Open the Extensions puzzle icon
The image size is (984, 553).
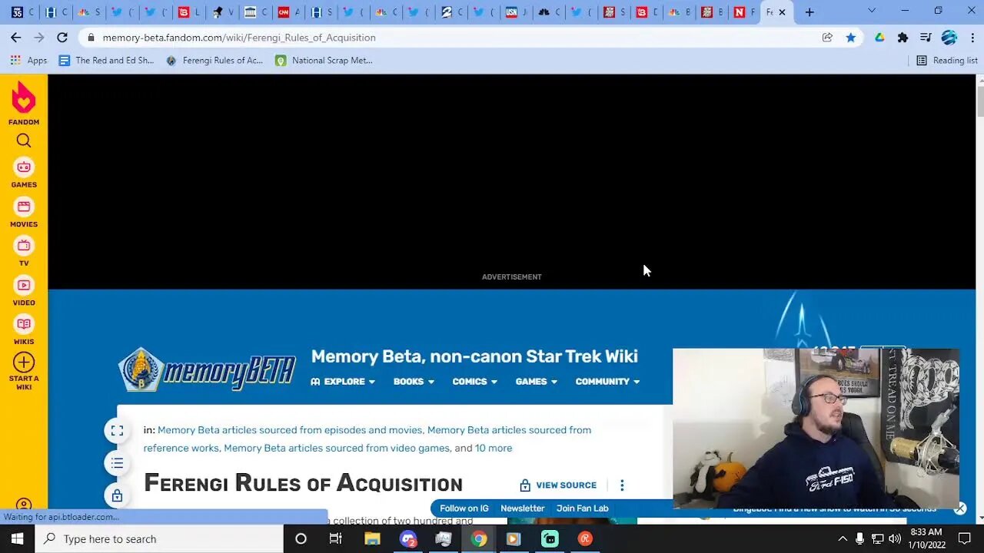coord(903,37)
